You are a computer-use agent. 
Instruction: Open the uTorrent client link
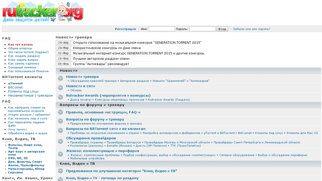pyautogui.click(x=15, y=83)
